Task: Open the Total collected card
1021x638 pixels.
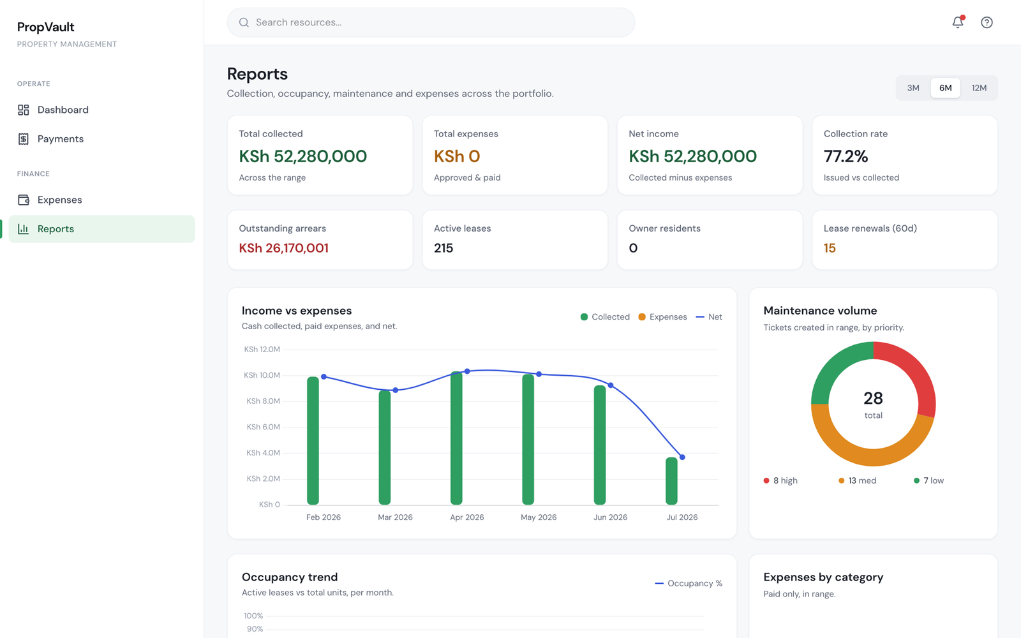Action: coord(320,155)
